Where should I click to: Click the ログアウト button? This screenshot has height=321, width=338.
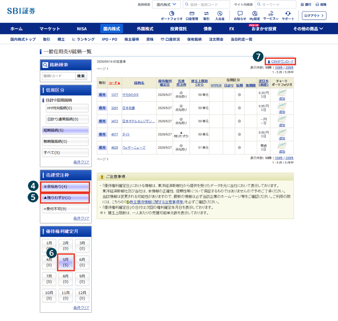click(314, 16)
